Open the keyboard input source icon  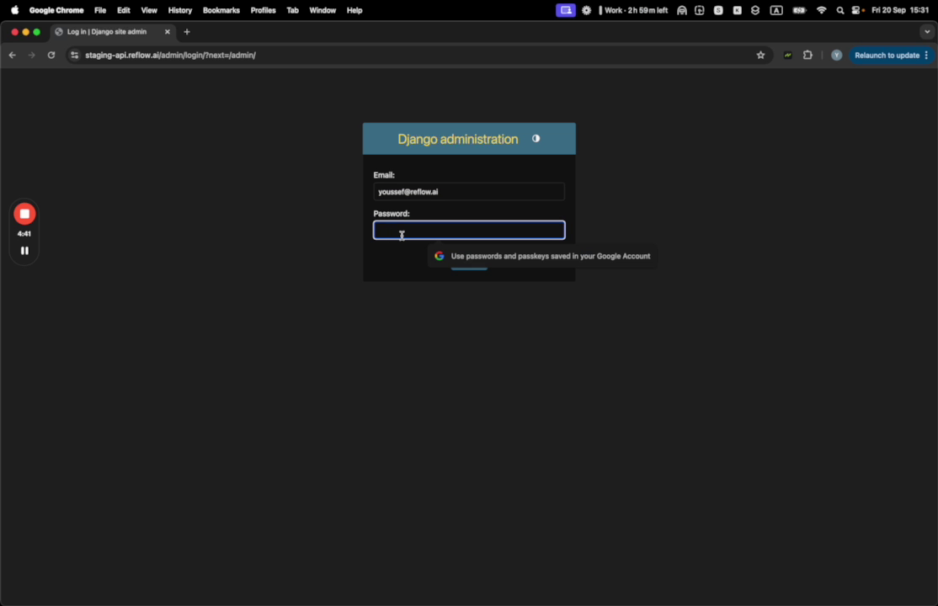(775, 10)
